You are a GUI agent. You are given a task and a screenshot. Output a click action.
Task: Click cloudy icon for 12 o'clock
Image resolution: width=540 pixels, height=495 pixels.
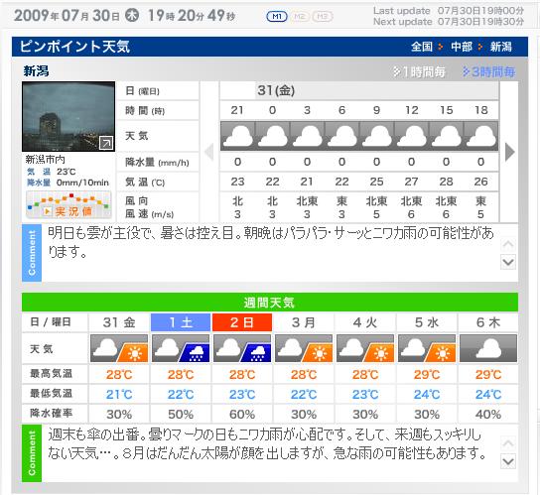click(412, 136)
